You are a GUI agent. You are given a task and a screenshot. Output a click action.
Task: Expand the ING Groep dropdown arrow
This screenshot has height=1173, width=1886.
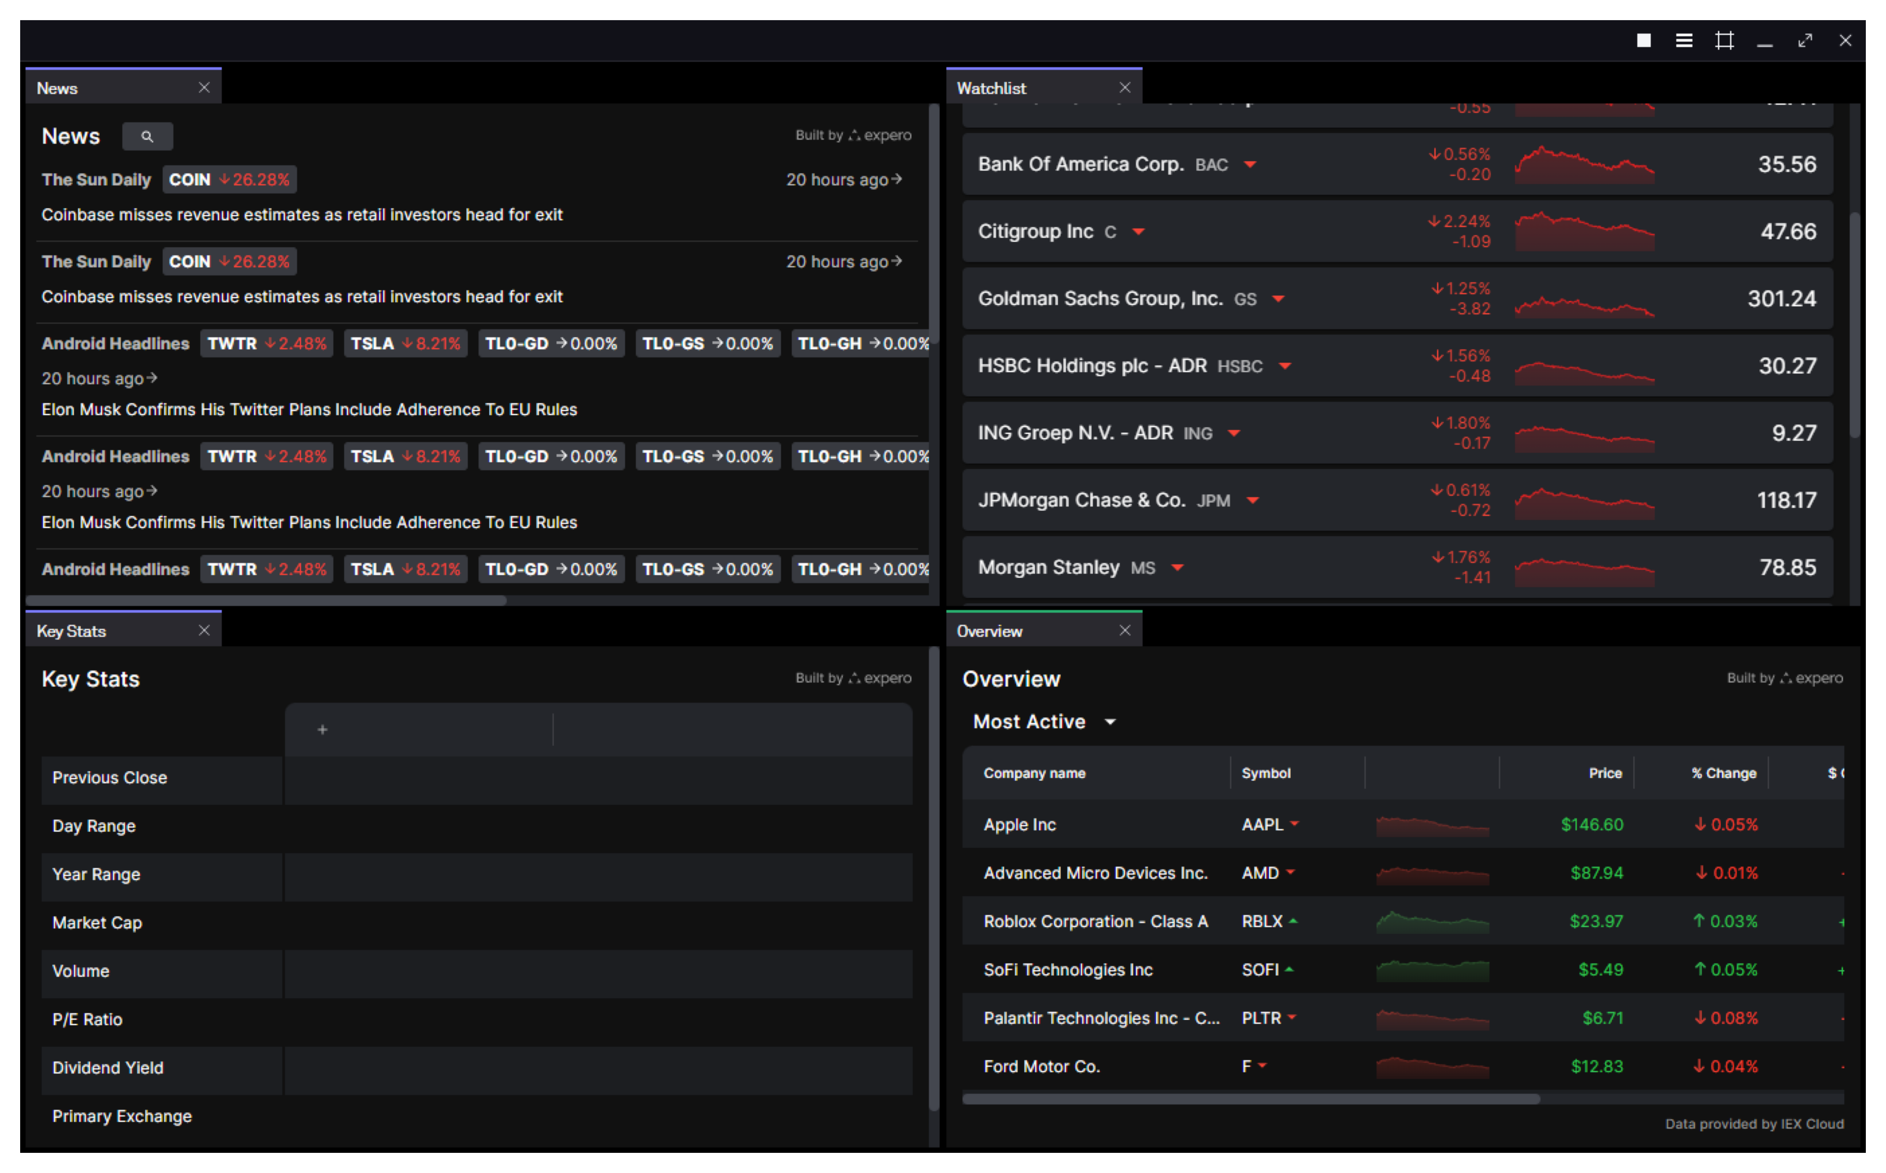click(x=1234, y=434)
